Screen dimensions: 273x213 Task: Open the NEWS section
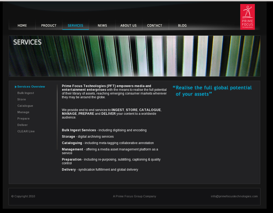(102, 26)
